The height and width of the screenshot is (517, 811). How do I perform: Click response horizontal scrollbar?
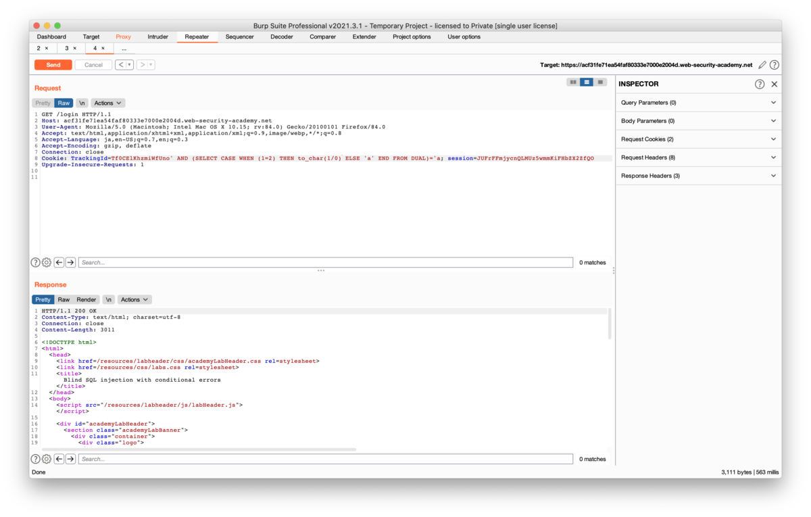pyautogui.click(x=199, y=449)
